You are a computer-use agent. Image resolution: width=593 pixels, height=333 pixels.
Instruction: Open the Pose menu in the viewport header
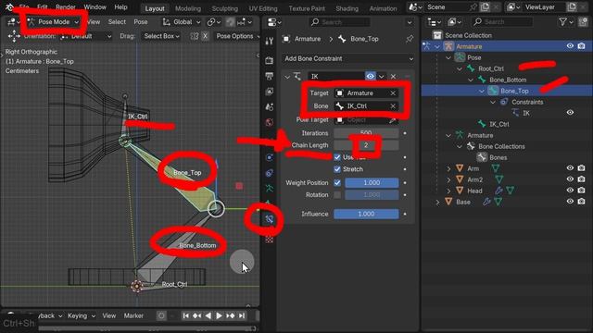(141, 22)
